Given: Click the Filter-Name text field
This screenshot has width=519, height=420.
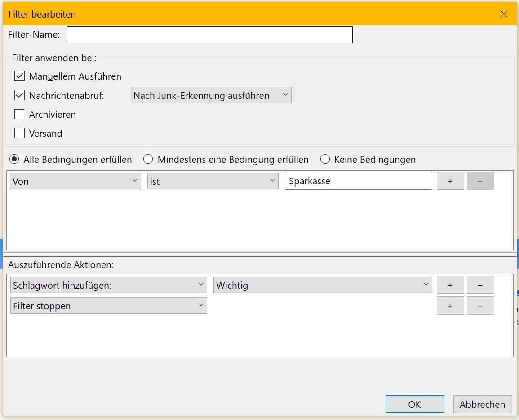Looking at the screenshot, I should click(x=209, y=35).
